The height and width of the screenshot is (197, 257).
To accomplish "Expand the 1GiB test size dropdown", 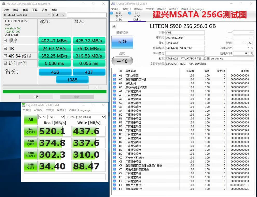I will (x=56, y=117).
